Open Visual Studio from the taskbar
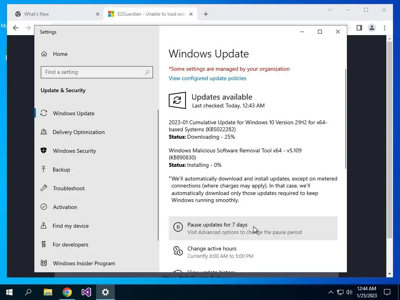 click(x=86, y=292)
